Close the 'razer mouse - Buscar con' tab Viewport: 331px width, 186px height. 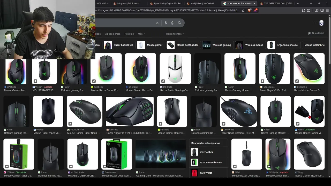coord(254,3)
